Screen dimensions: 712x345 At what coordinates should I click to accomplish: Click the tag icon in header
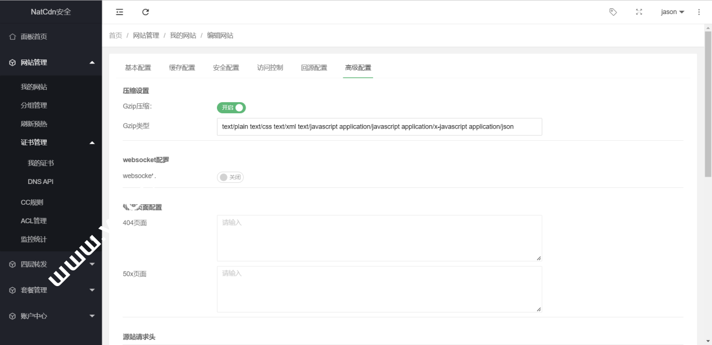[613, 12]
